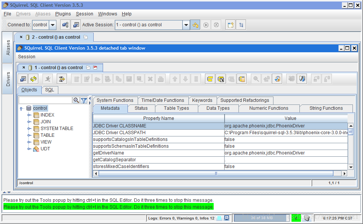The width and height of the screenshot is (363, 224).
Task: Open the Aliases side panel tab
Action: click(8, 47)
